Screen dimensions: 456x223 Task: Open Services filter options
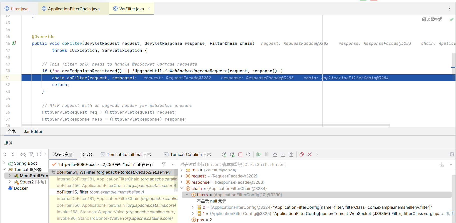coord(32,154)
